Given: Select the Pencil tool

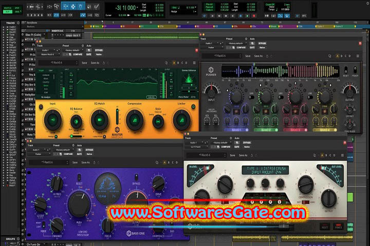Looking at the screenshot, I should 96,7.
